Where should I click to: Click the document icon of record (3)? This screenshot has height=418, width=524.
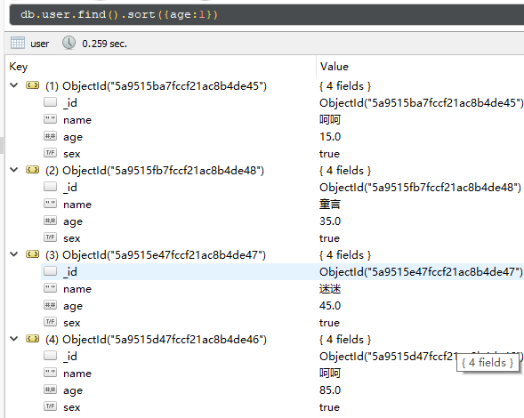coord(32,254)
